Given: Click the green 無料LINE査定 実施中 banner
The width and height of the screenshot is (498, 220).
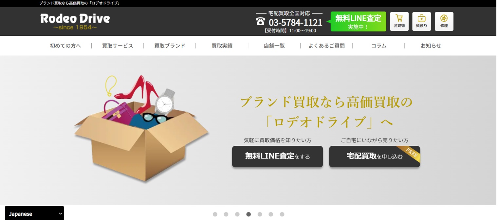Looking at the screenshot, I should tap(358, 22).
